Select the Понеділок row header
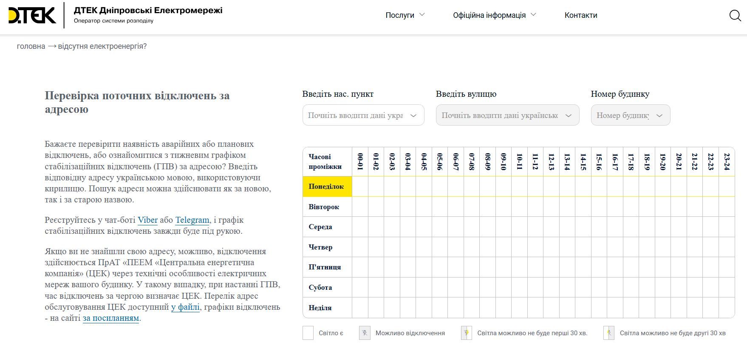Screen dimensions: 747x356 pos(327,187)
